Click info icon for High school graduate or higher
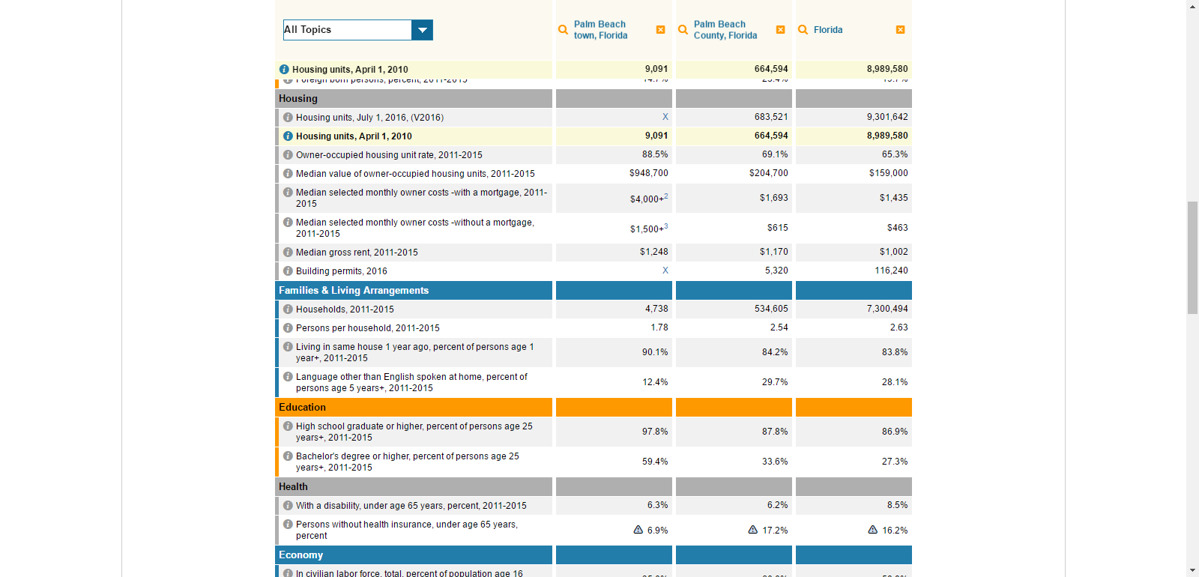 [288, 426]
